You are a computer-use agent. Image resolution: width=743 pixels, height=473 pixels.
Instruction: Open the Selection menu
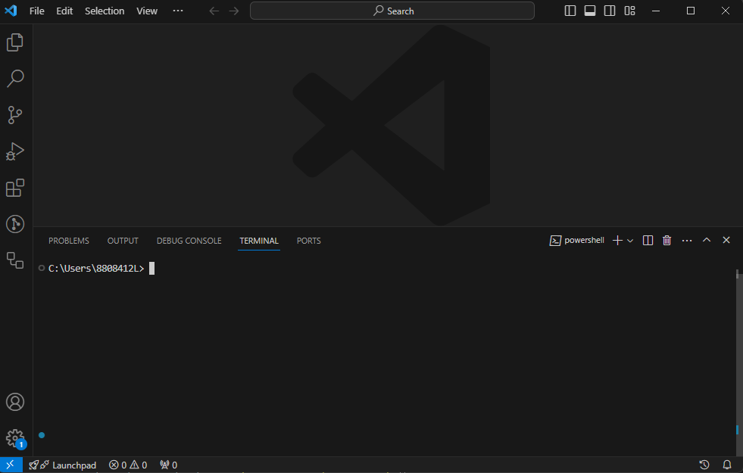105,11
